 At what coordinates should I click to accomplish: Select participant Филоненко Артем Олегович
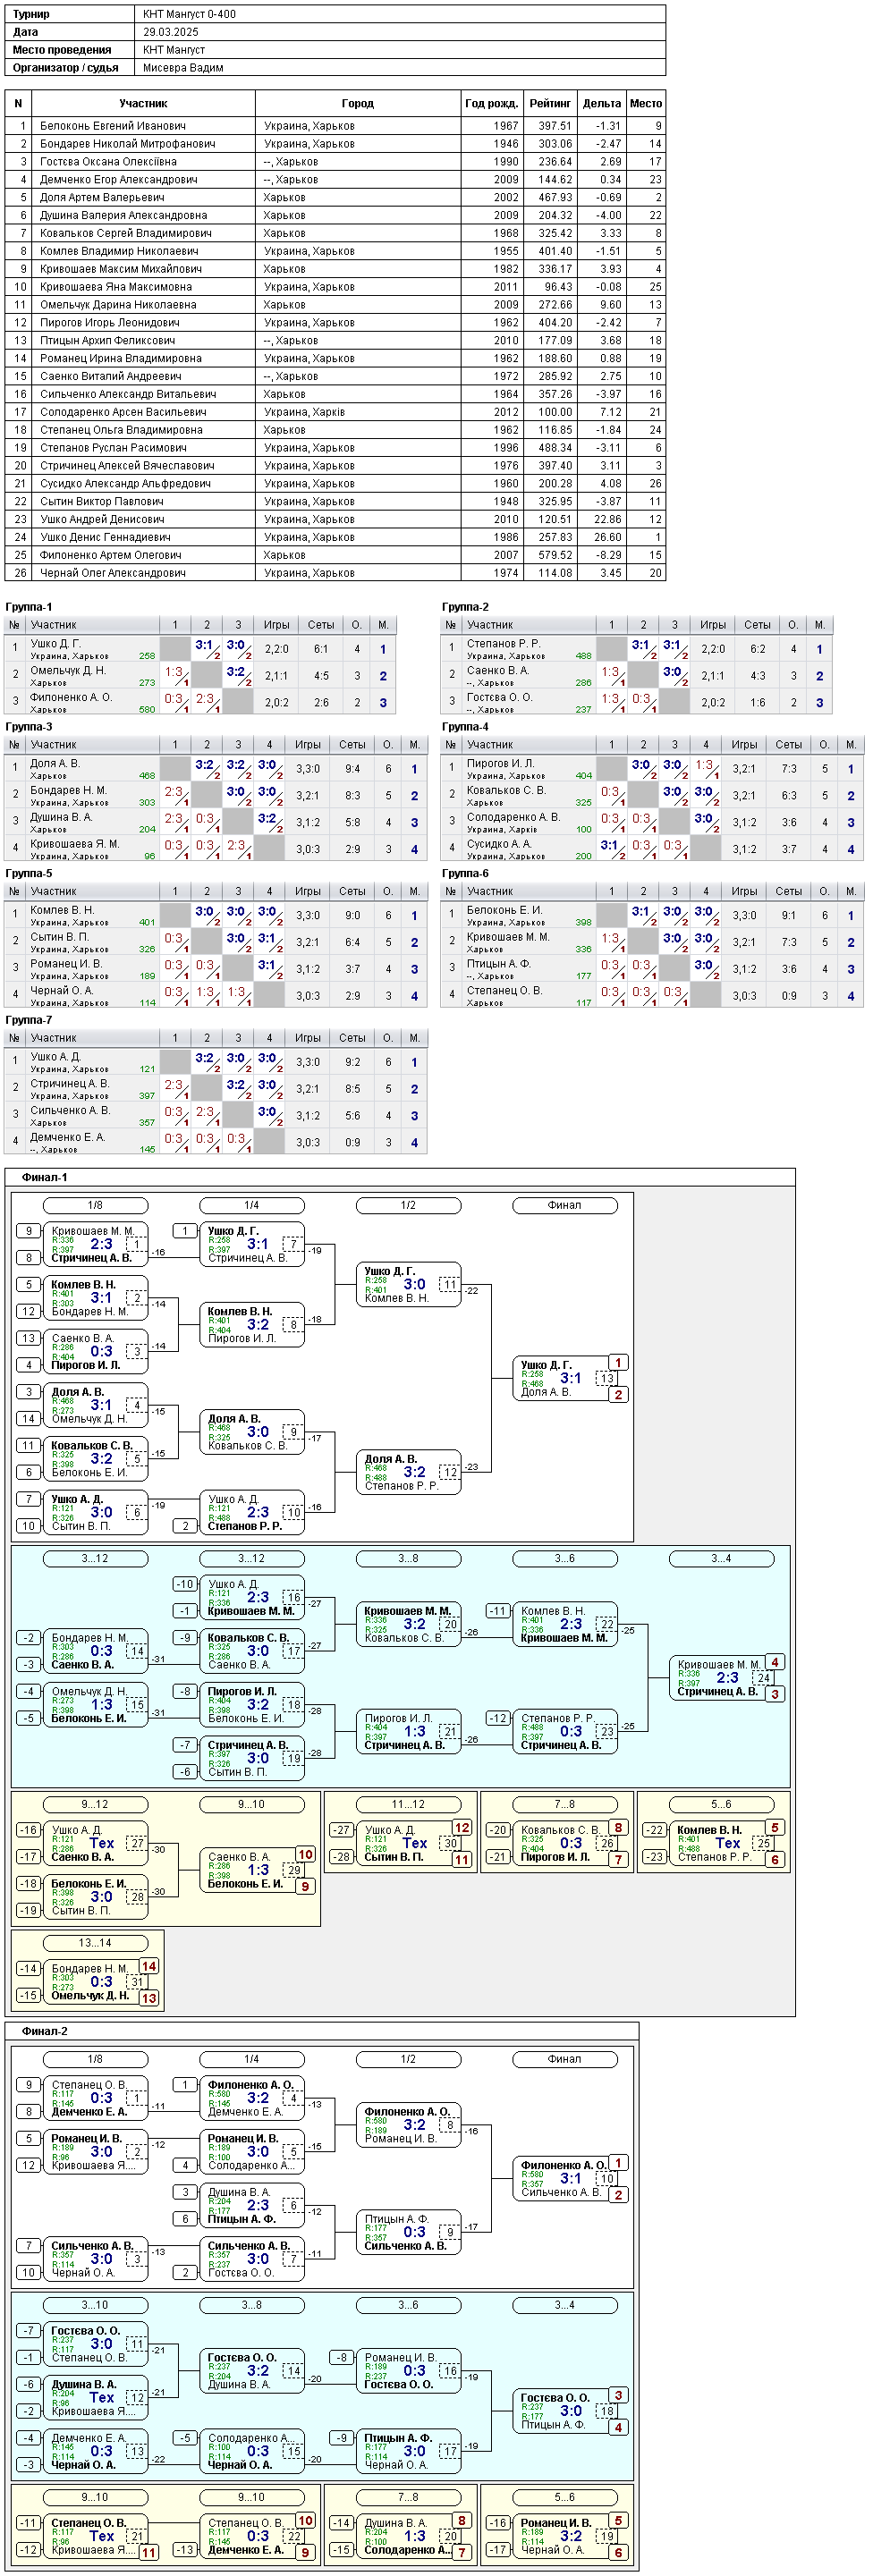coord(111,555)
